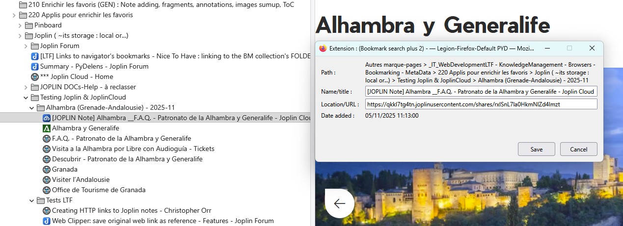
Task: Click Joplin icon beside Summary - PyDelens
Action: click(x=34, y=66)
